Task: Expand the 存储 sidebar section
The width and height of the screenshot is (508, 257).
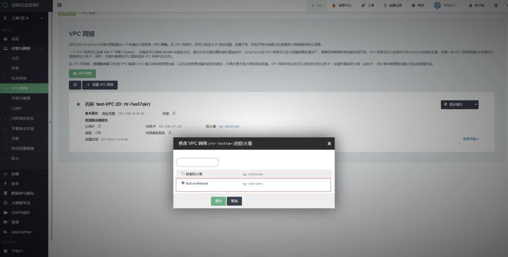Action: click(24, 174)
